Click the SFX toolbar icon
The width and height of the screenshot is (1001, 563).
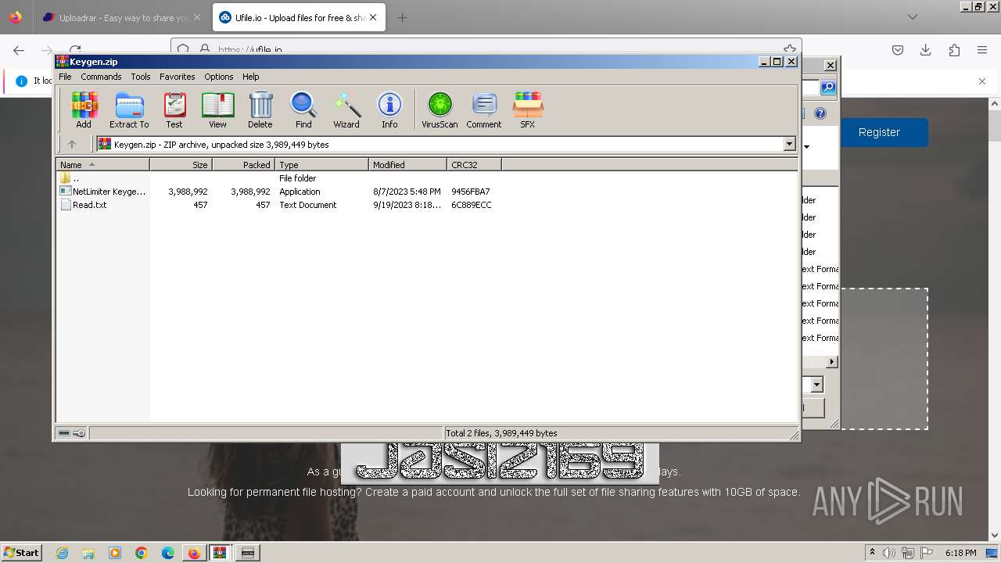[x=528, y=110]
